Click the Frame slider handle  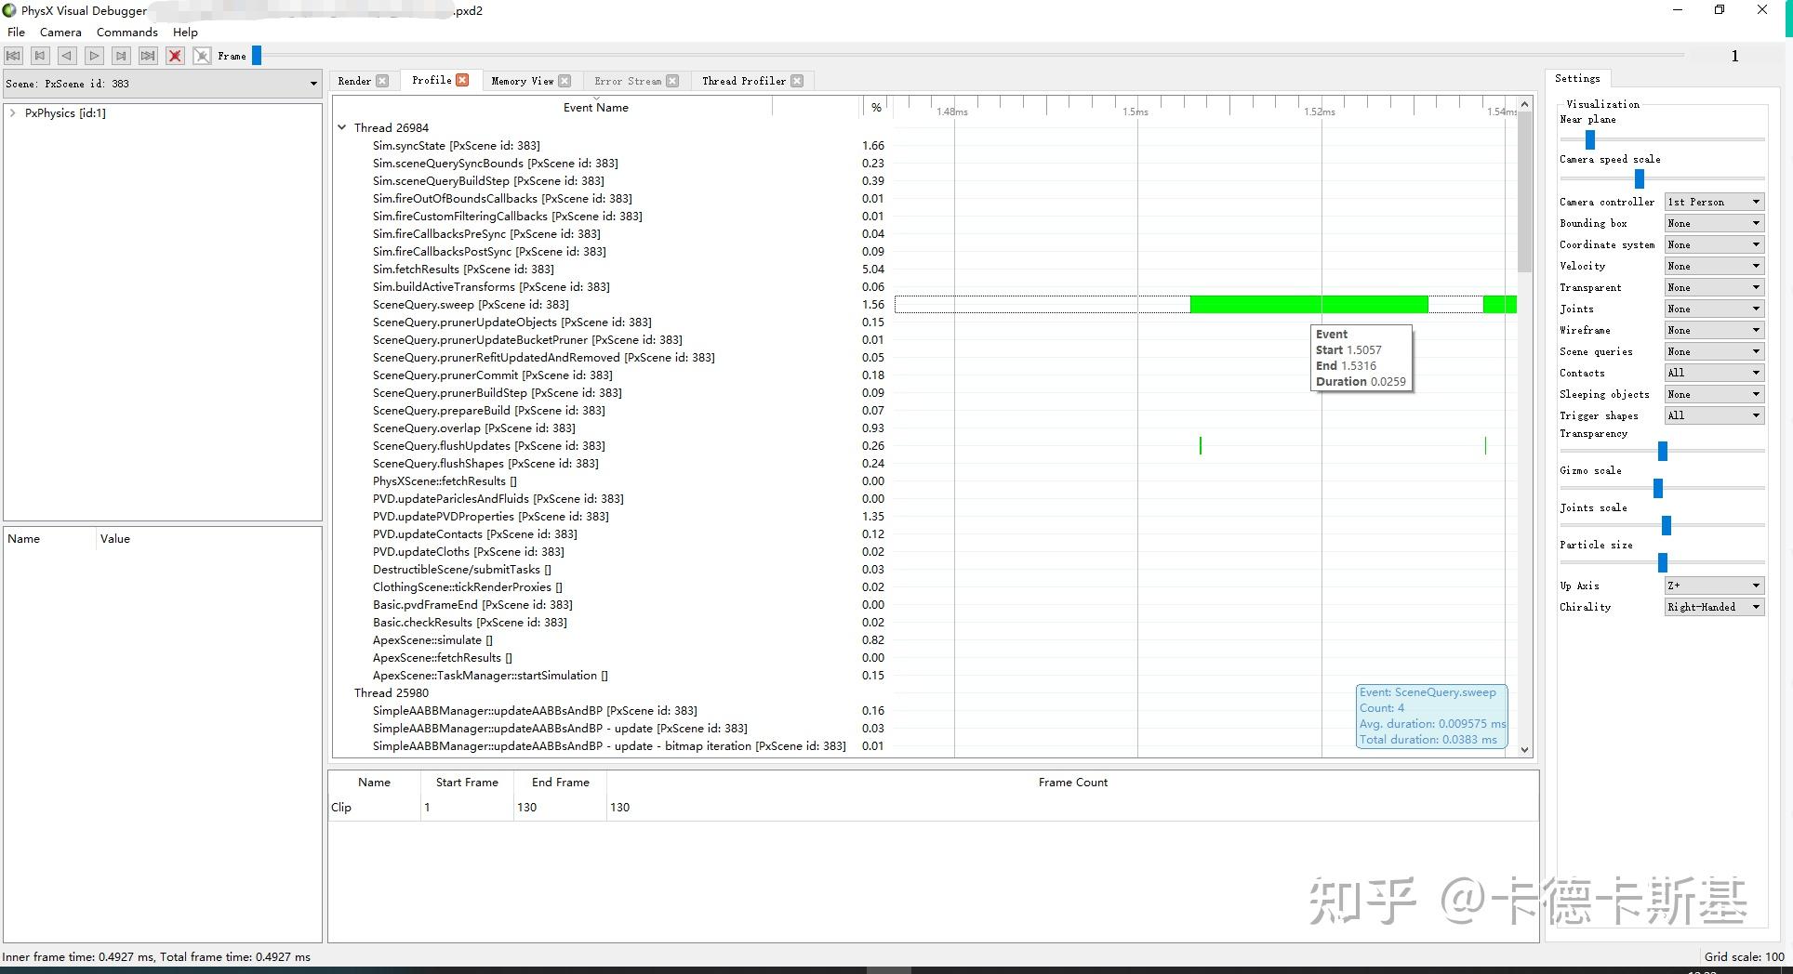(x=257, y=56)
